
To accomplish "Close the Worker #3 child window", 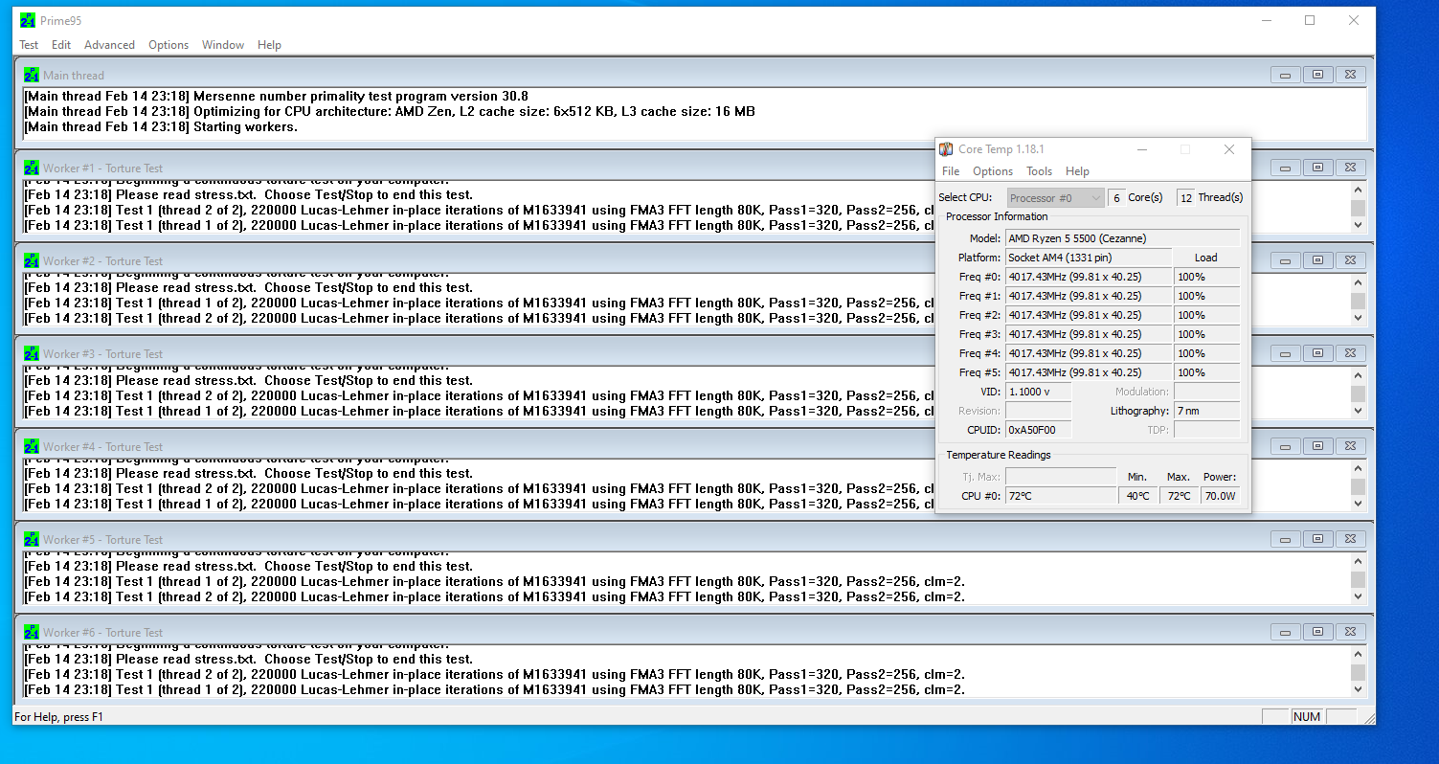I will [x=1350, y=353].
